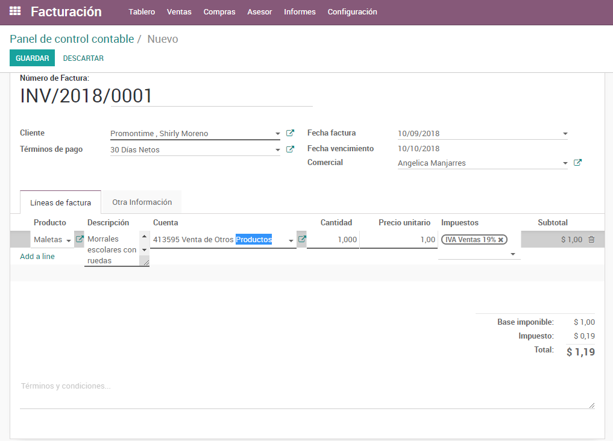
Task: Open the Informes menu
Action: [300, 11]
